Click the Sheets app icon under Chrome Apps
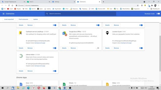The width and height of the screenshot is (161, 90). click(64, 84)
